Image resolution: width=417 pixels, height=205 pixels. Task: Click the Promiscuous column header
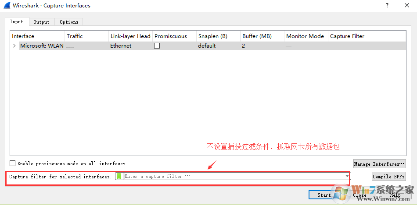pyautogui.click(x=174, y=36)
